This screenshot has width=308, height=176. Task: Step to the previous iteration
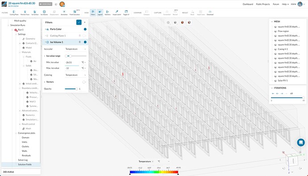[277, 94]
